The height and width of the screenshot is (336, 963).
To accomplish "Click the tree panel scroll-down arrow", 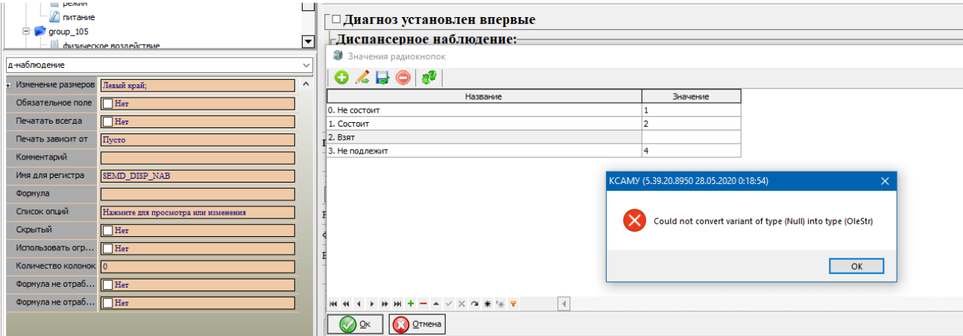I will coord(308,42).
